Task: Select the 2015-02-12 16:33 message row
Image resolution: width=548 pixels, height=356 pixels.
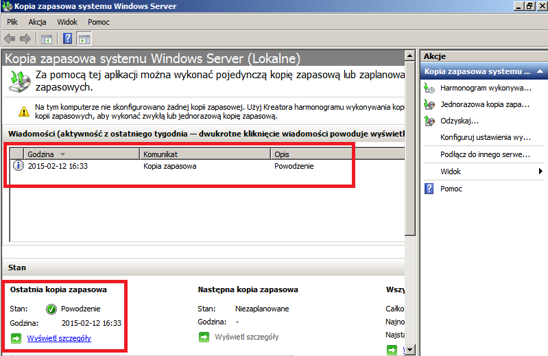Action: (x=207, y=166)
